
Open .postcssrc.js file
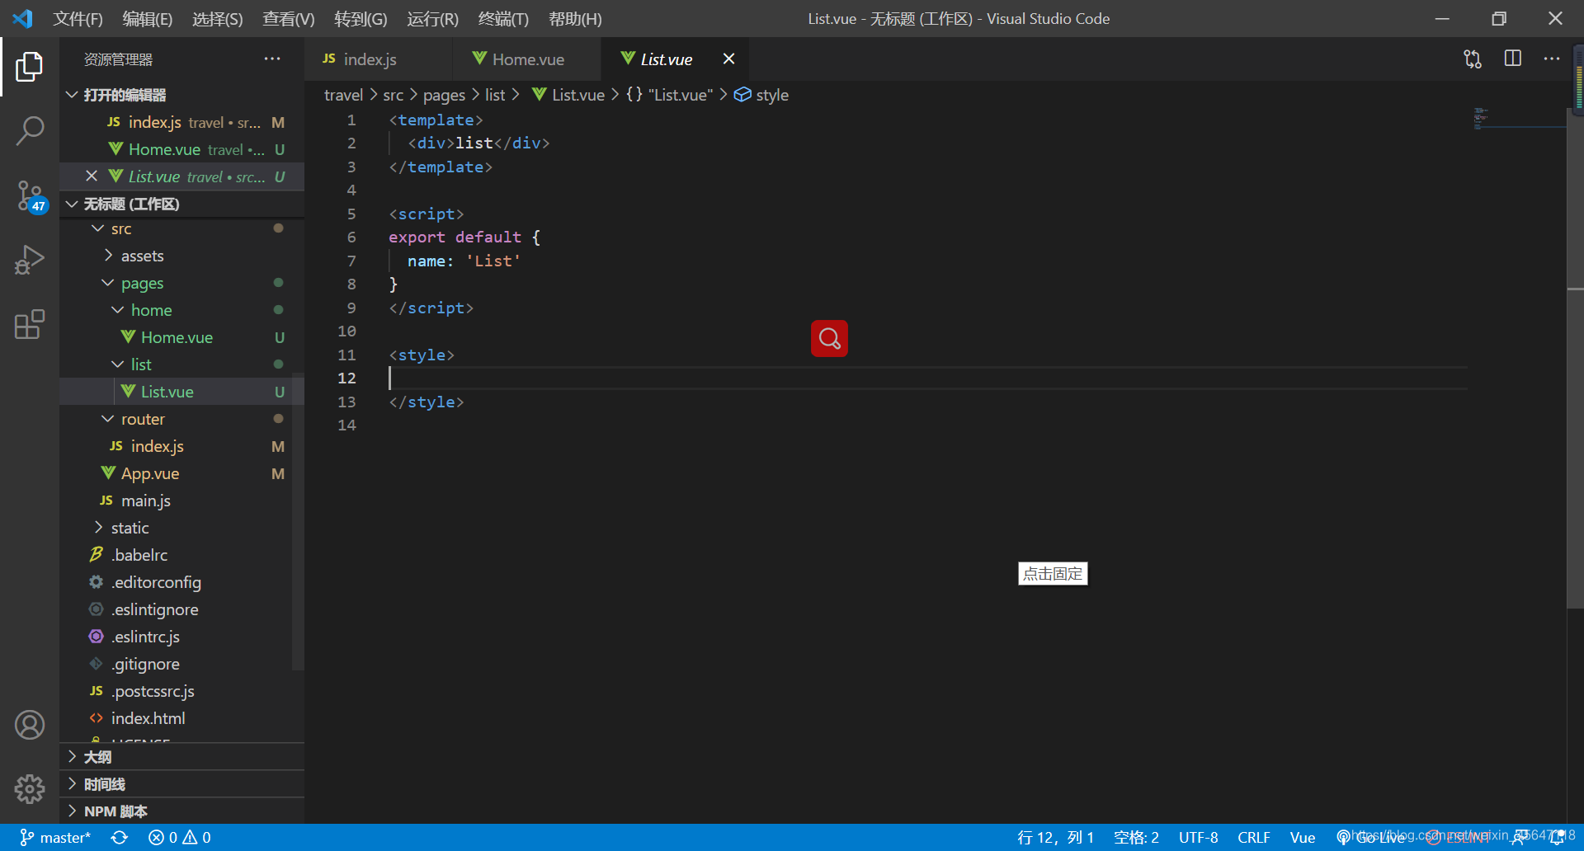tap(181, 691)
